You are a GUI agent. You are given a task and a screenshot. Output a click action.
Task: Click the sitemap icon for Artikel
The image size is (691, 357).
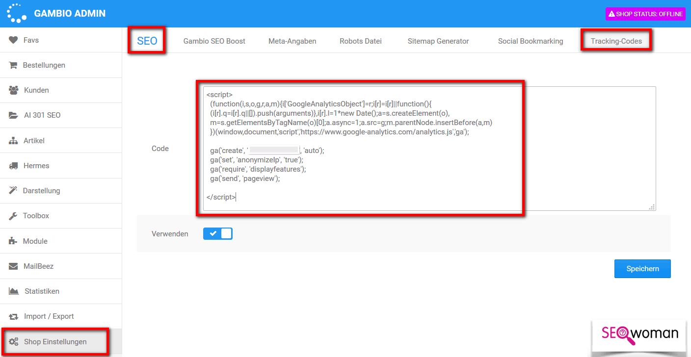coord(14,141)
